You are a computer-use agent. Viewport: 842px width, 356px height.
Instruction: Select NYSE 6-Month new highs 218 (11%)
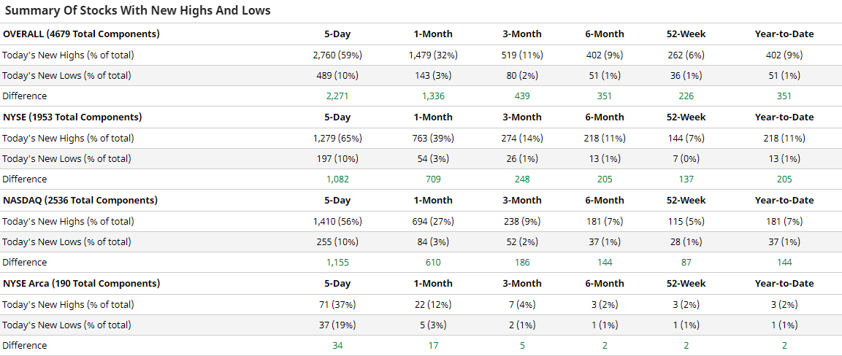click(x=605, y=138)
